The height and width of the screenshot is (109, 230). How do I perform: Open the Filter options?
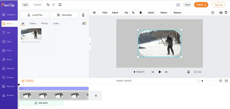pyautogui.click(x=105, y=13)
